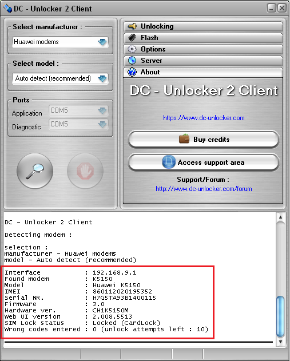Image resolution: width=290 pixels, height=361 pixels.
Task: Click the gear icon beside Options
Action: tap(132, 49)
